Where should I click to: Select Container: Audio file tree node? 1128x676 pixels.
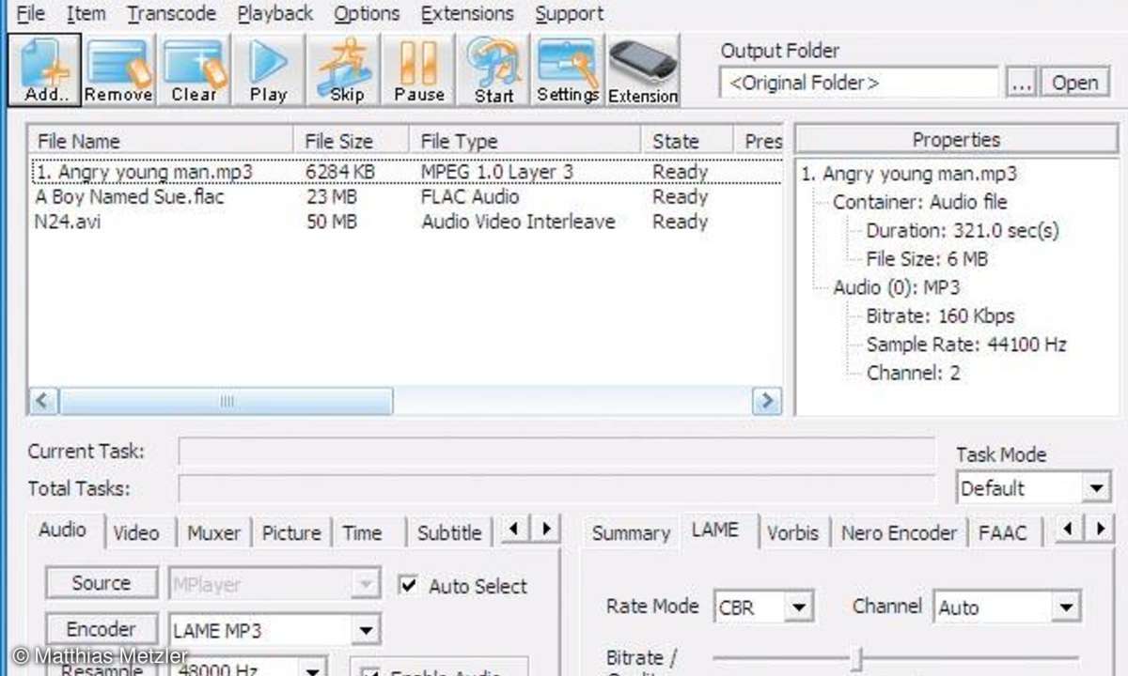click(919, 202)
